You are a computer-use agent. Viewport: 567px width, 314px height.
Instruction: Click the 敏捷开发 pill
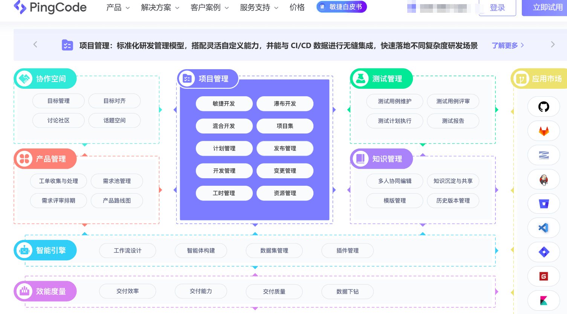coord(224,103)
